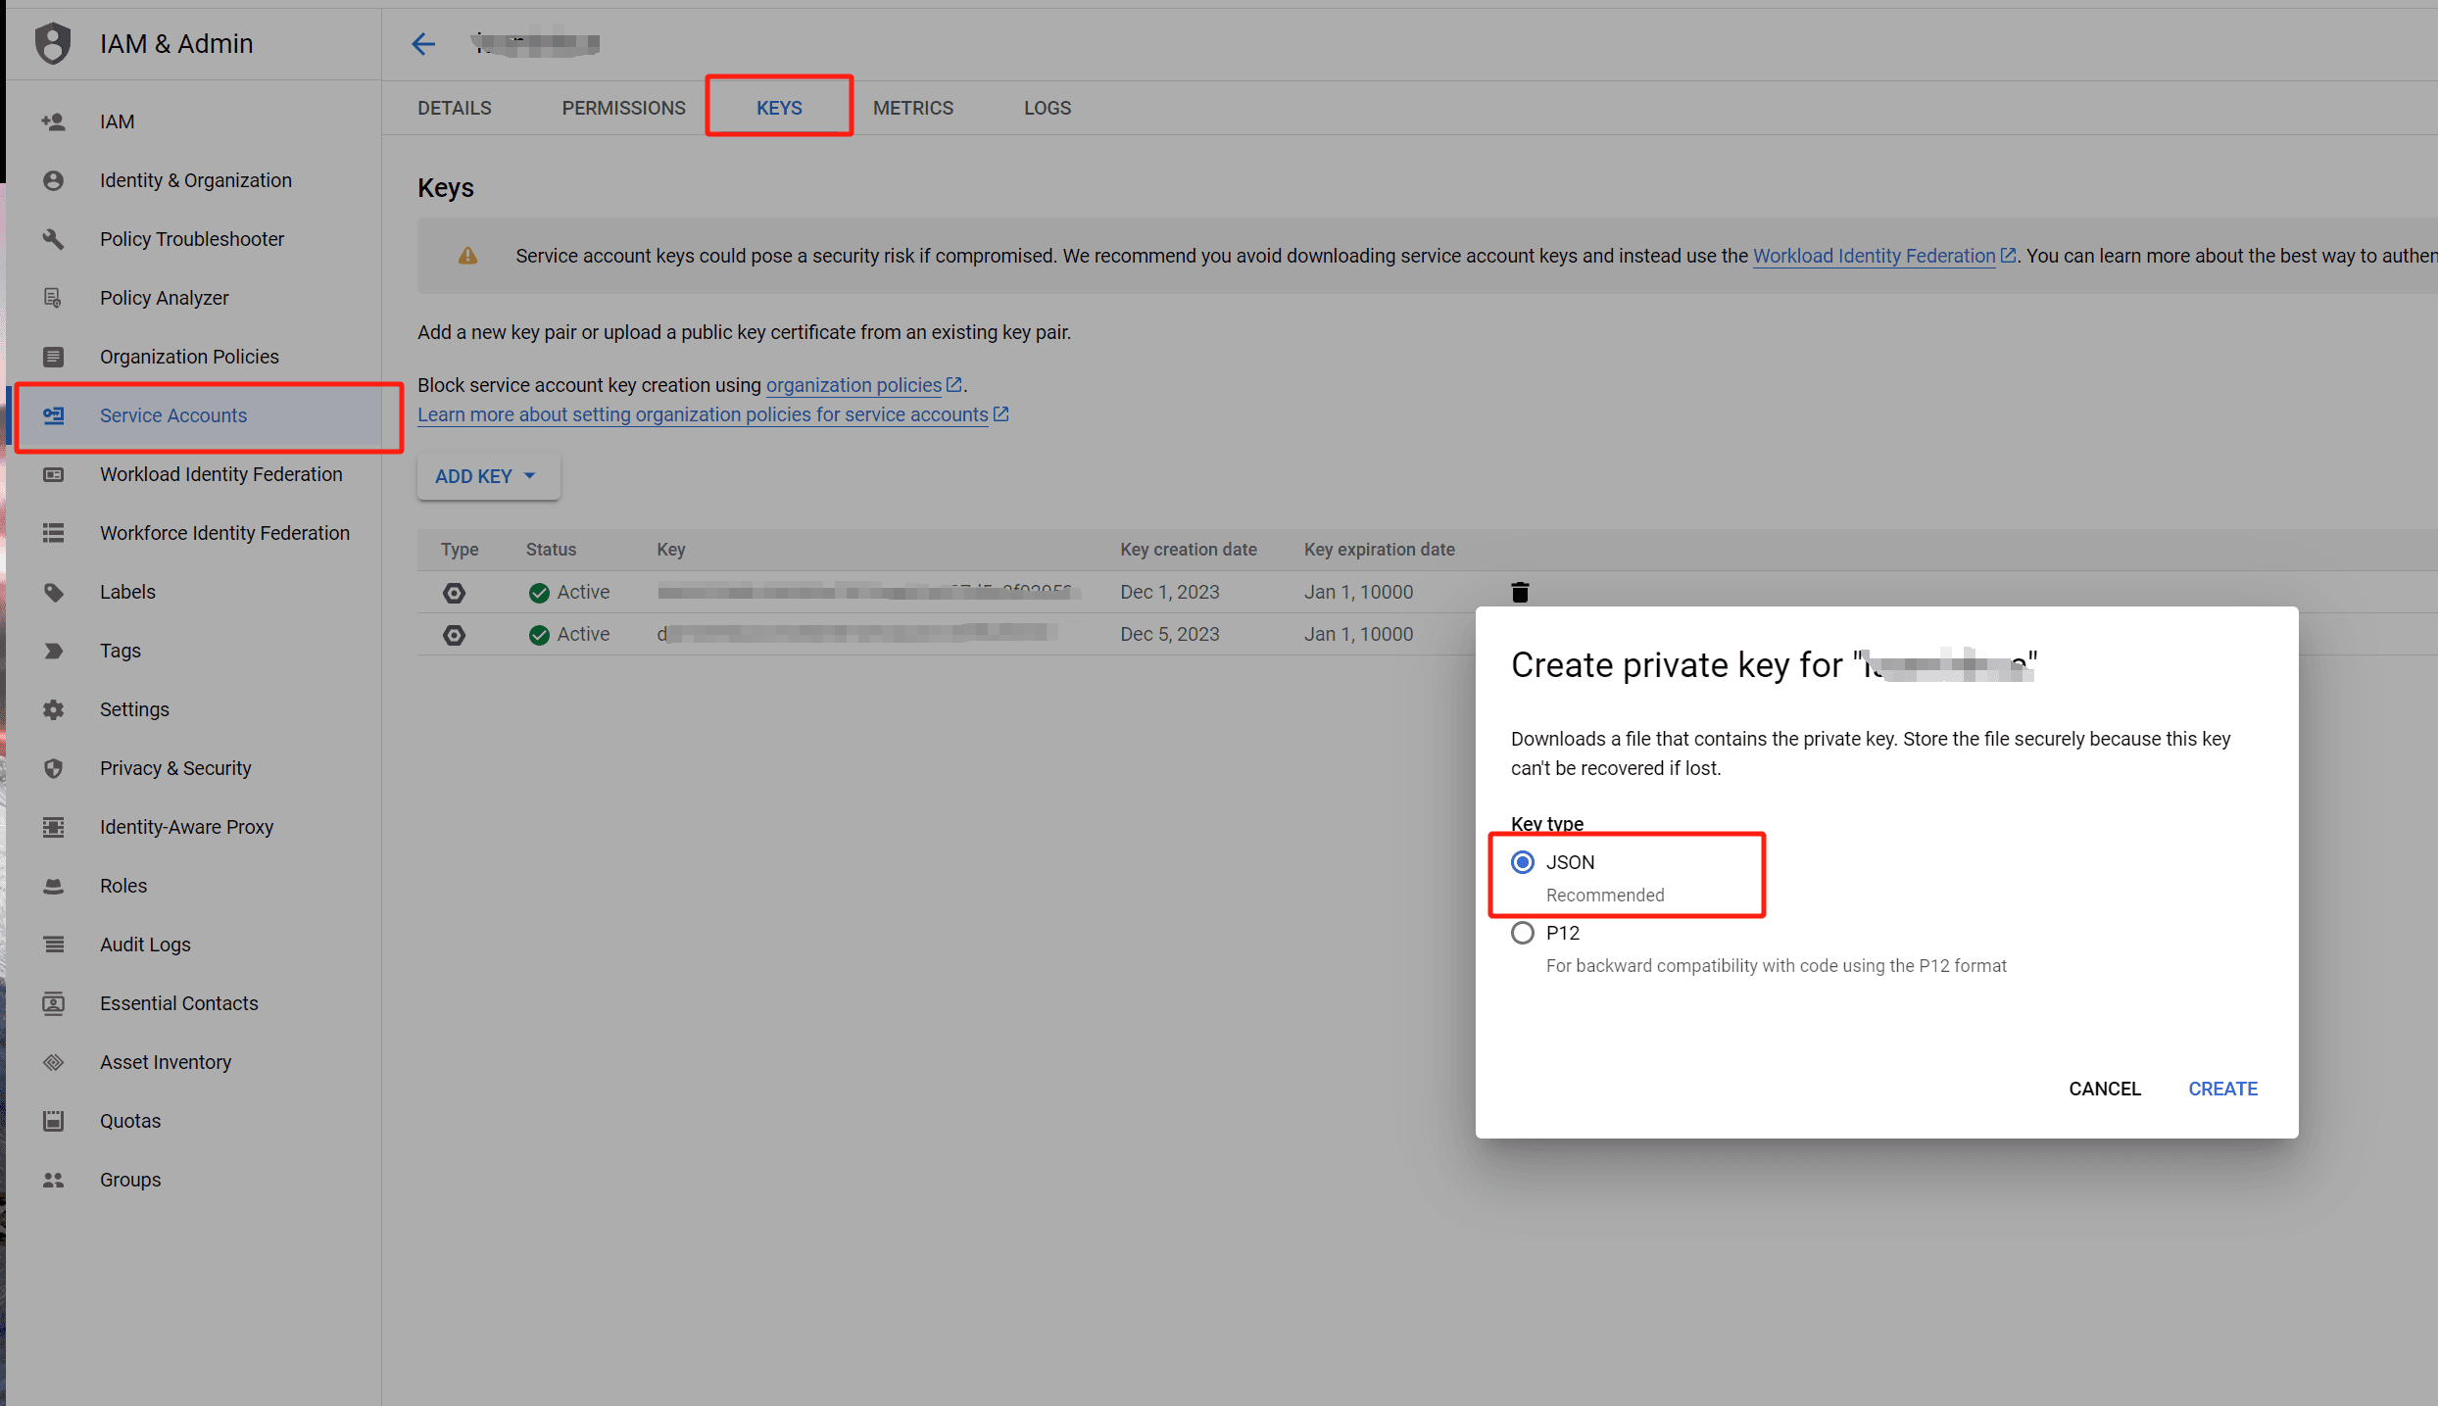Click the Roles hat icon
The image size is (2438, 1406).
coord(54,886)
